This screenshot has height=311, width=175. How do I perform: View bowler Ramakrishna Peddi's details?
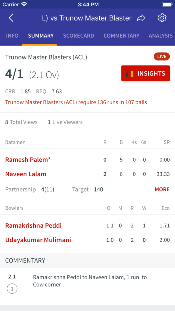[33, 225]
